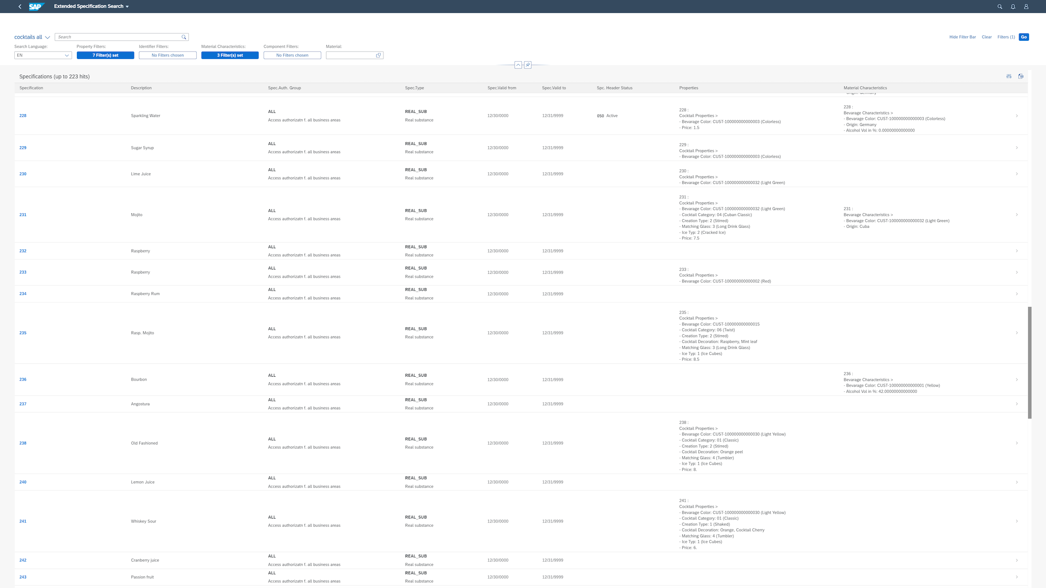This screenshot has height=588, width=1046.
Task: Open Search Language EN dropdown
Action: pyautogui.click(x=43, y=56)
